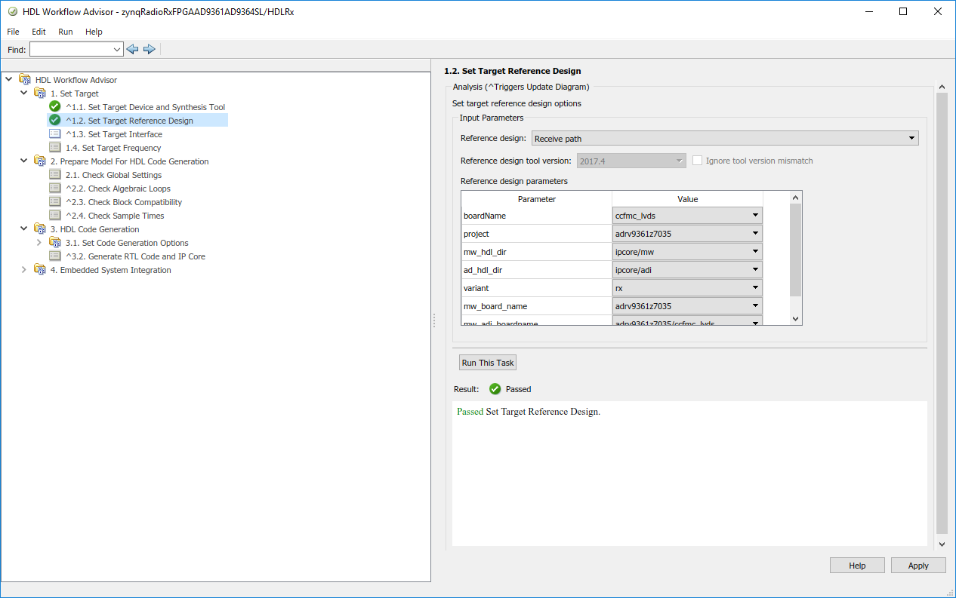The height and width of the screenshot is (598, 956).
Task: Open the boardName value dropdown
Action: tap(687, 216)
